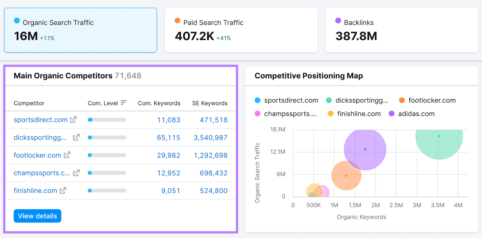This screenshot has width=482, height=238.
Task: Open footlocker.com competitor link
Action: pos(37,155)
